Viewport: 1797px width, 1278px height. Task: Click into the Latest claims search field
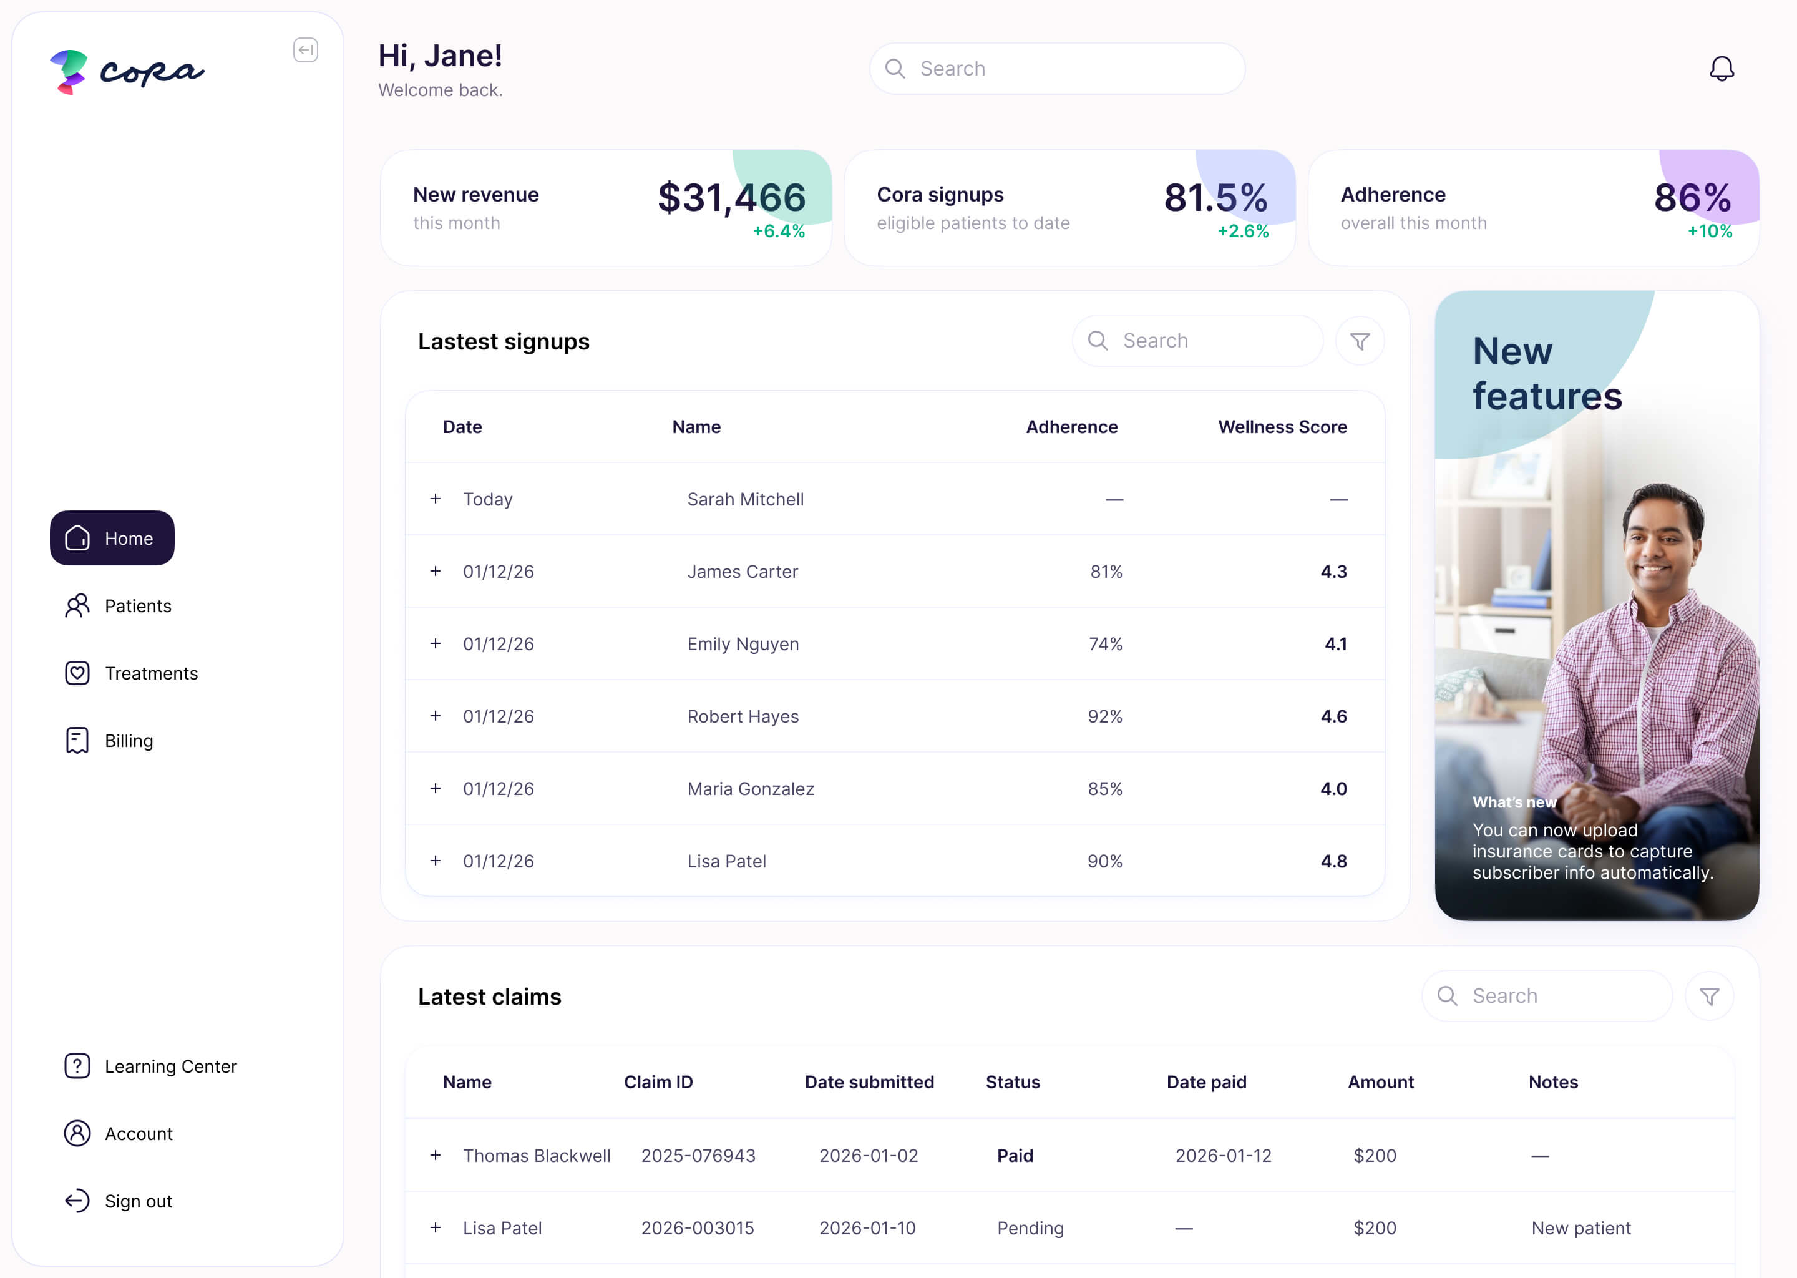tap(1544, 995)
